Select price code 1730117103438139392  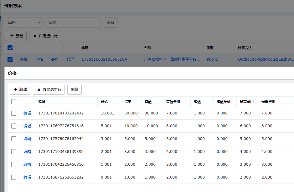click(61, 152)
